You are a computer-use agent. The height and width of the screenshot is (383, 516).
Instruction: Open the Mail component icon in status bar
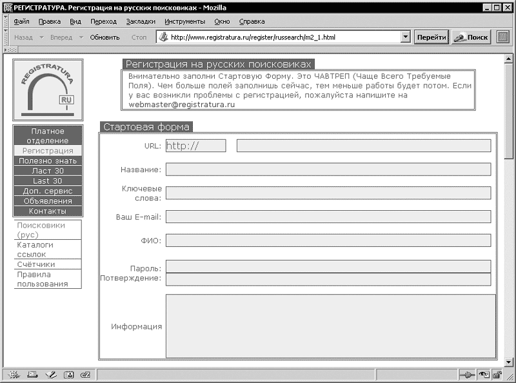pos(33,375)
